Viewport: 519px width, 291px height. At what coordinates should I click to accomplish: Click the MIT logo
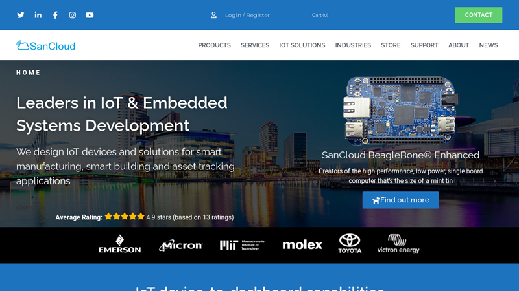click(242, 245)
